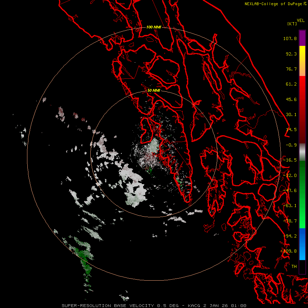Click the 45.6 legend value

[291, 99]
